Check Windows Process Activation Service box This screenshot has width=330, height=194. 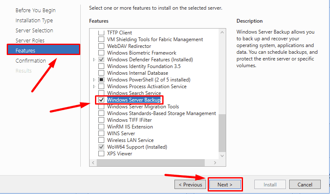(x=101, y=87)
